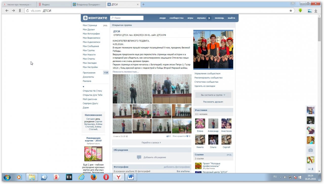324x184 pixels.
Task: Switch to the 'Владимир Бондаренко' tab
Action: click(88, 4)
